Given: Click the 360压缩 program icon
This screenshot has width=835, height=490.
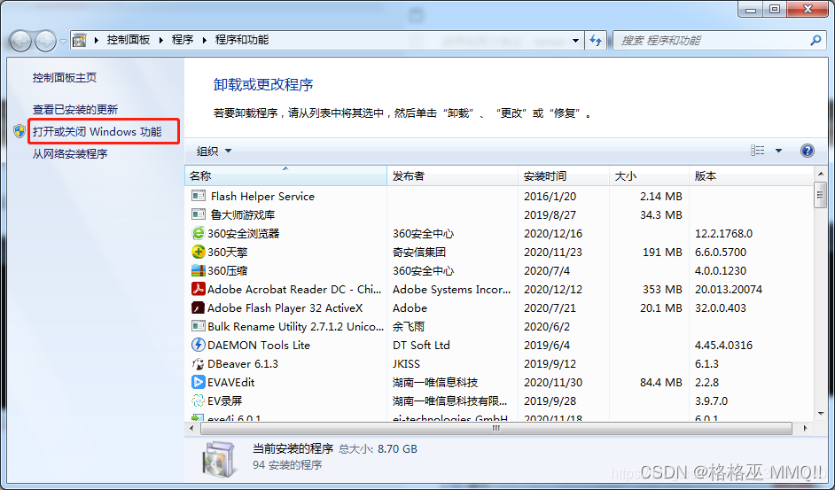Looking at the screenshot, I should click(x=198, y=270).
